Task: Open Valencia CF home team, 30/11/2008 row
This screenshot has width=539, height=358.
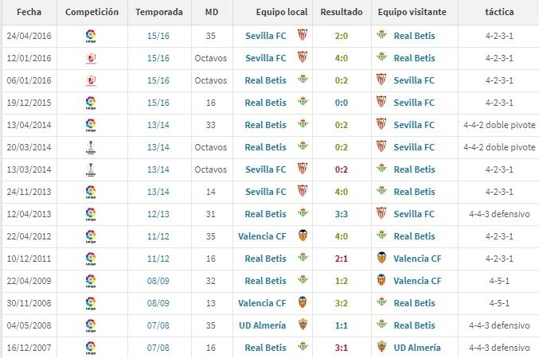Action: pyautogui.click(x=262, y=303)
